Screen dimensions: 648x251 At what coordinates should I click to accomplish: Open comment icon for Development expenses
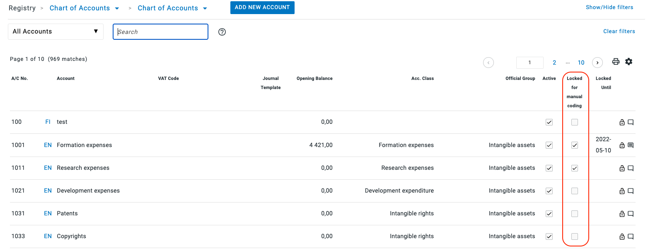click(631, 191)
